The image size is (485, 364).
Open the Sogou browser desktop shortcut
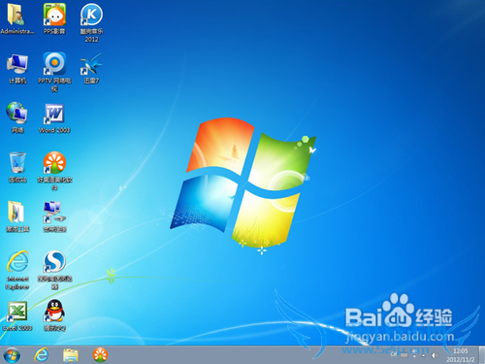click(54, 261)
